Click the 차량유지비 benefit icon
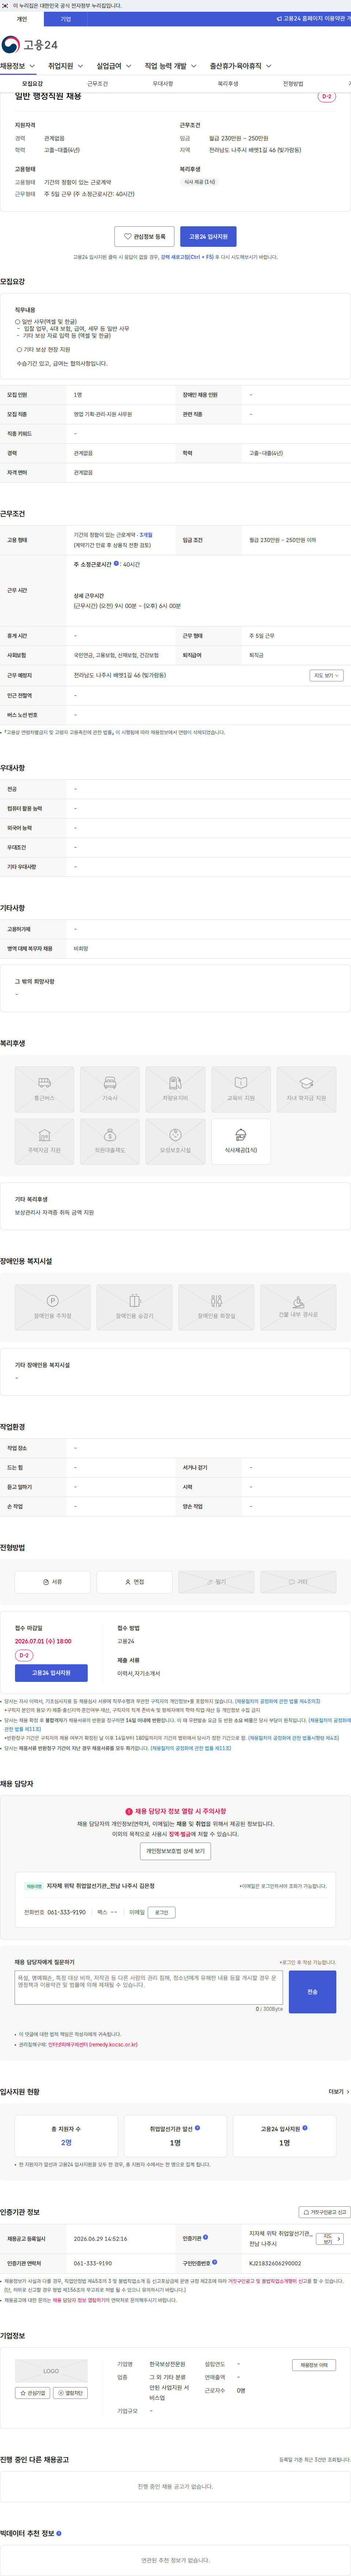351x2576 pixels. pyautogui.click(x=175, y=1089)
